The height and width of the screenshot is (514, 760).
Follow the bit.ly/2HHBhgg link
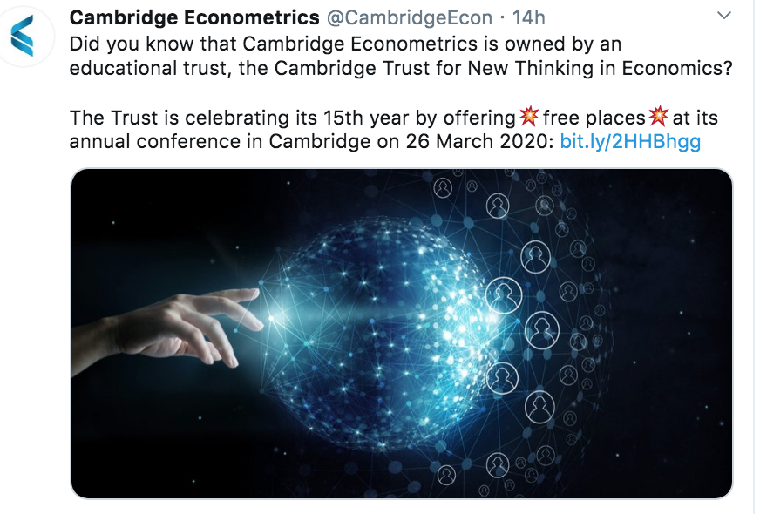click(x=630, y=141)
